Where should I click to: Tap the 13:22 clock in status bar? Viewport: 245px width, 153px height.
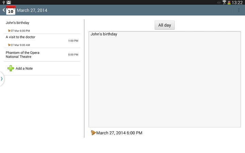(237, 2)
